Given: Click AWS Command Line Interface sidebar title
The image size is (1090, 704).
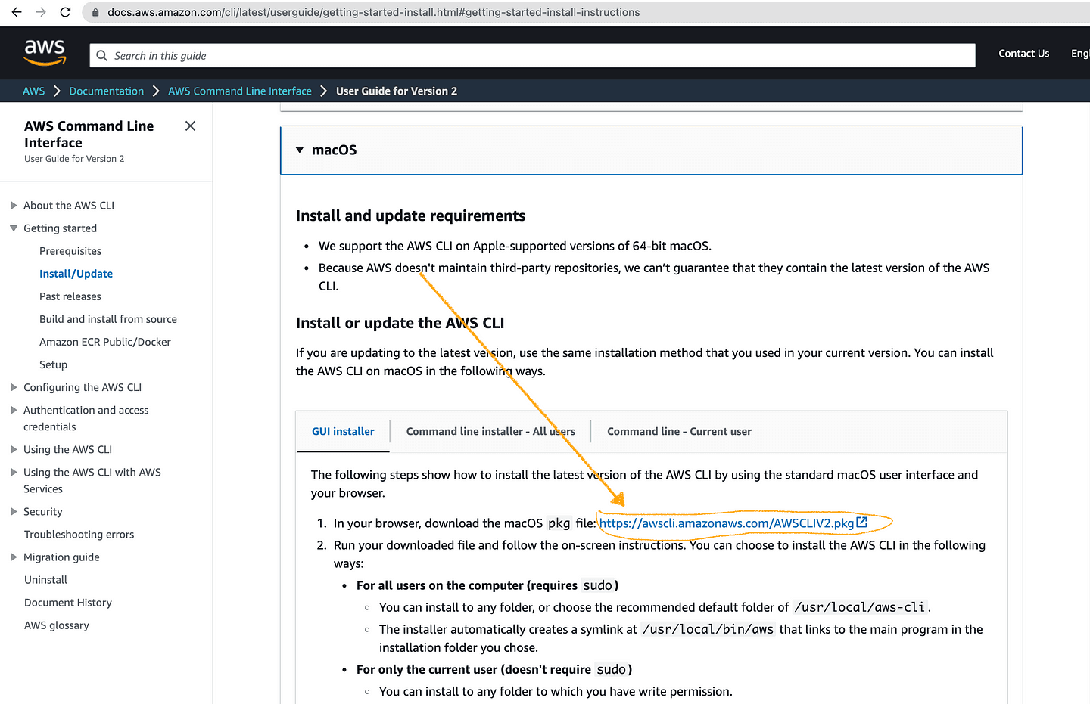Looking at the screenshot, I should tap(89, 134).
